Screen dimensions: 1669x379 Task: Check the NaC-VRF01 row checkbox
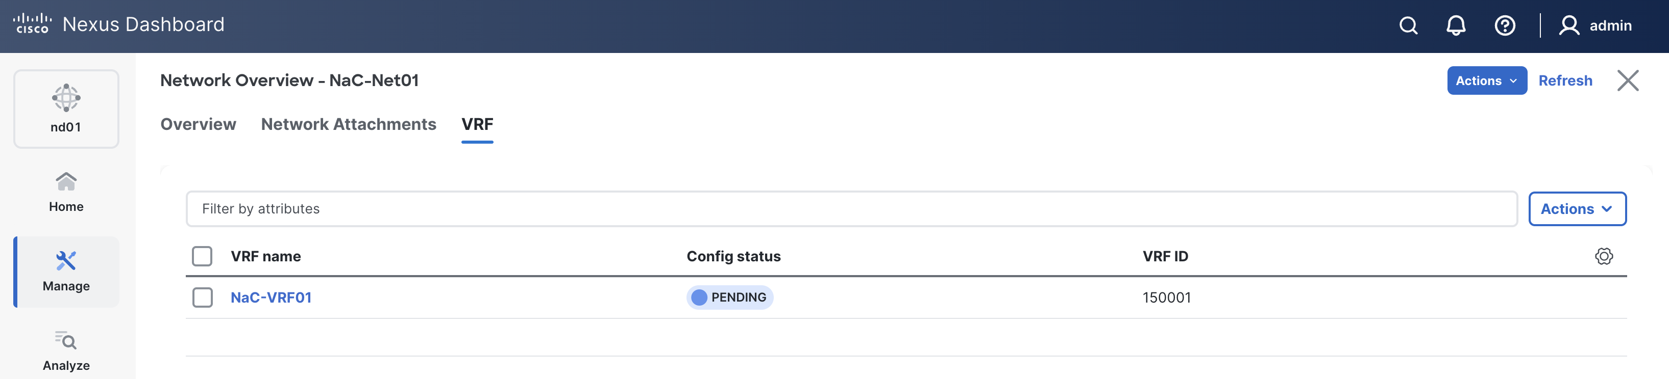point(202,297)
